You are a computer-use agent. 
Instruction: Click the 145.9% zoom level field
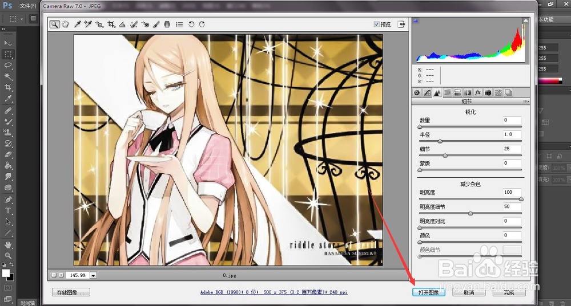click(x=78, y=275)
